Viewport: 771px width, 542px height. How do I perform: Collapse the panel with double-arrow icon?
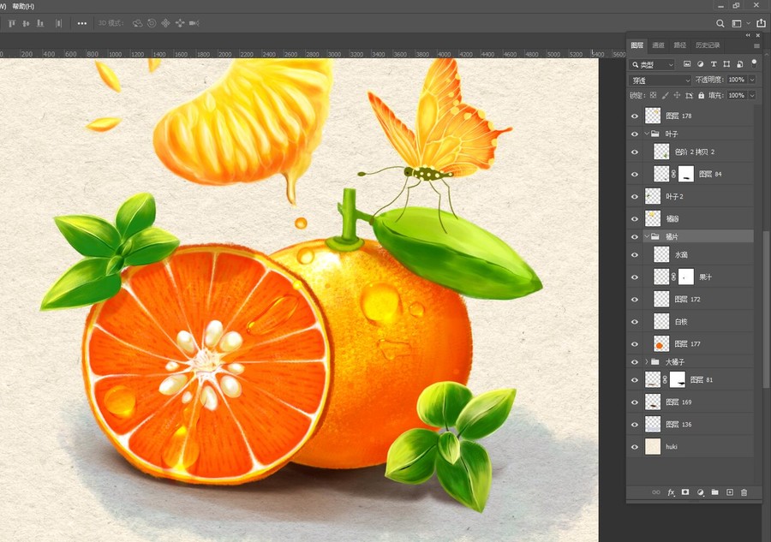pos(748,35)
